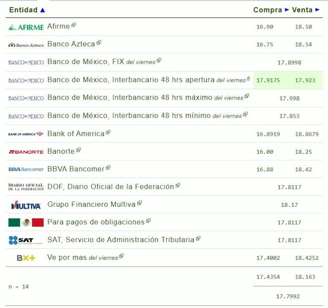Screen dimensions: 328x308
Task: Click the Afirme bank logo
Action: tap(26, 27)
